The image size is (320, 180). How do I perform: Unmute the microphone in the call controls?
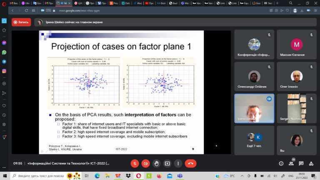coord(135,163)
